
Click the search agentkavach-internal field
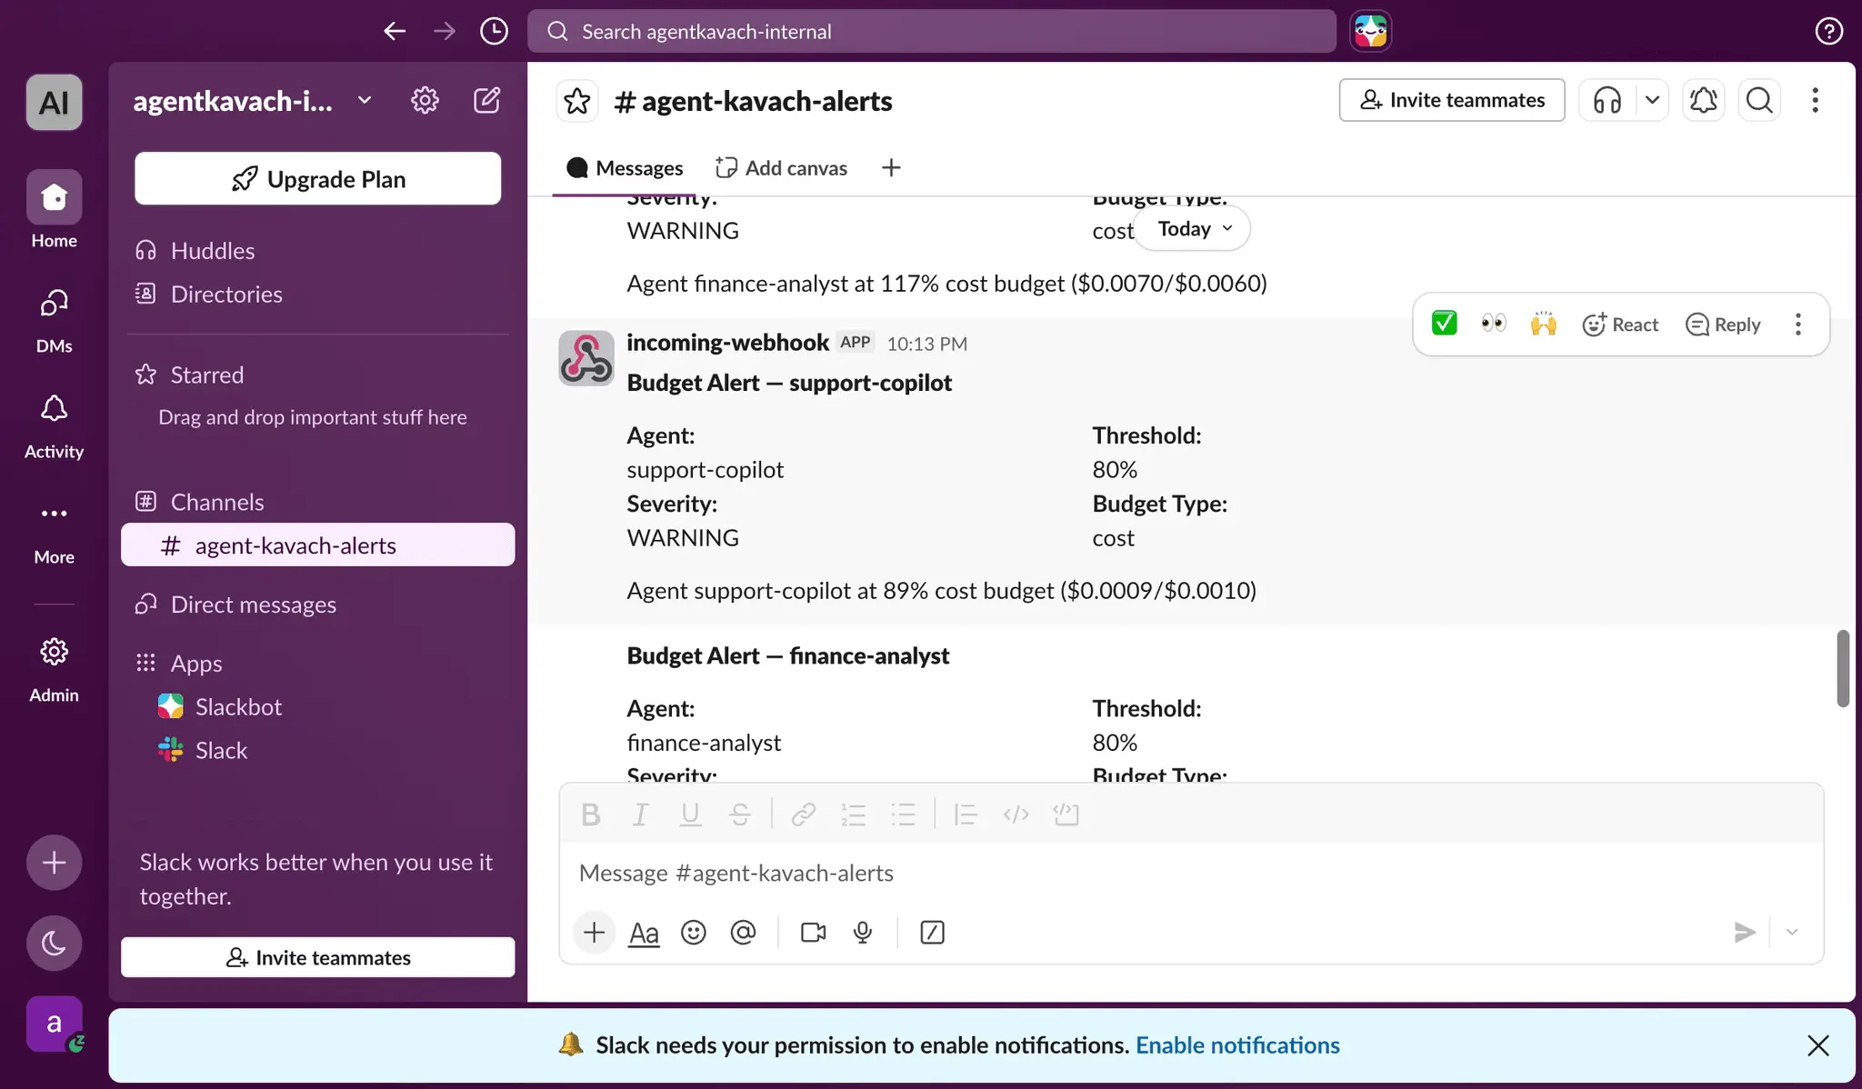point(931,31)
